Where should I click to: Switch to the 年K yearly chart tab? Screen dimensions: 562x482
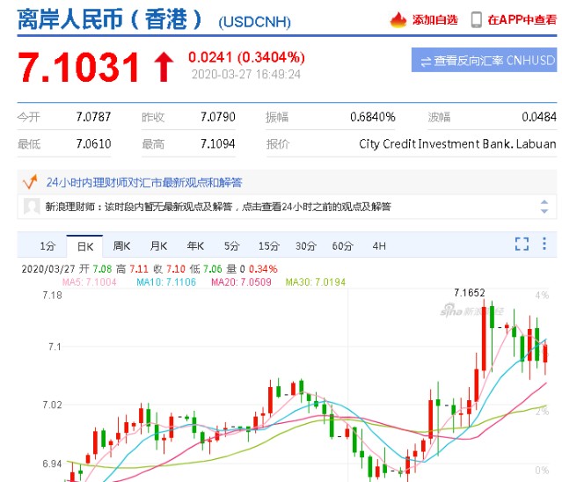[x=195, y=245]
